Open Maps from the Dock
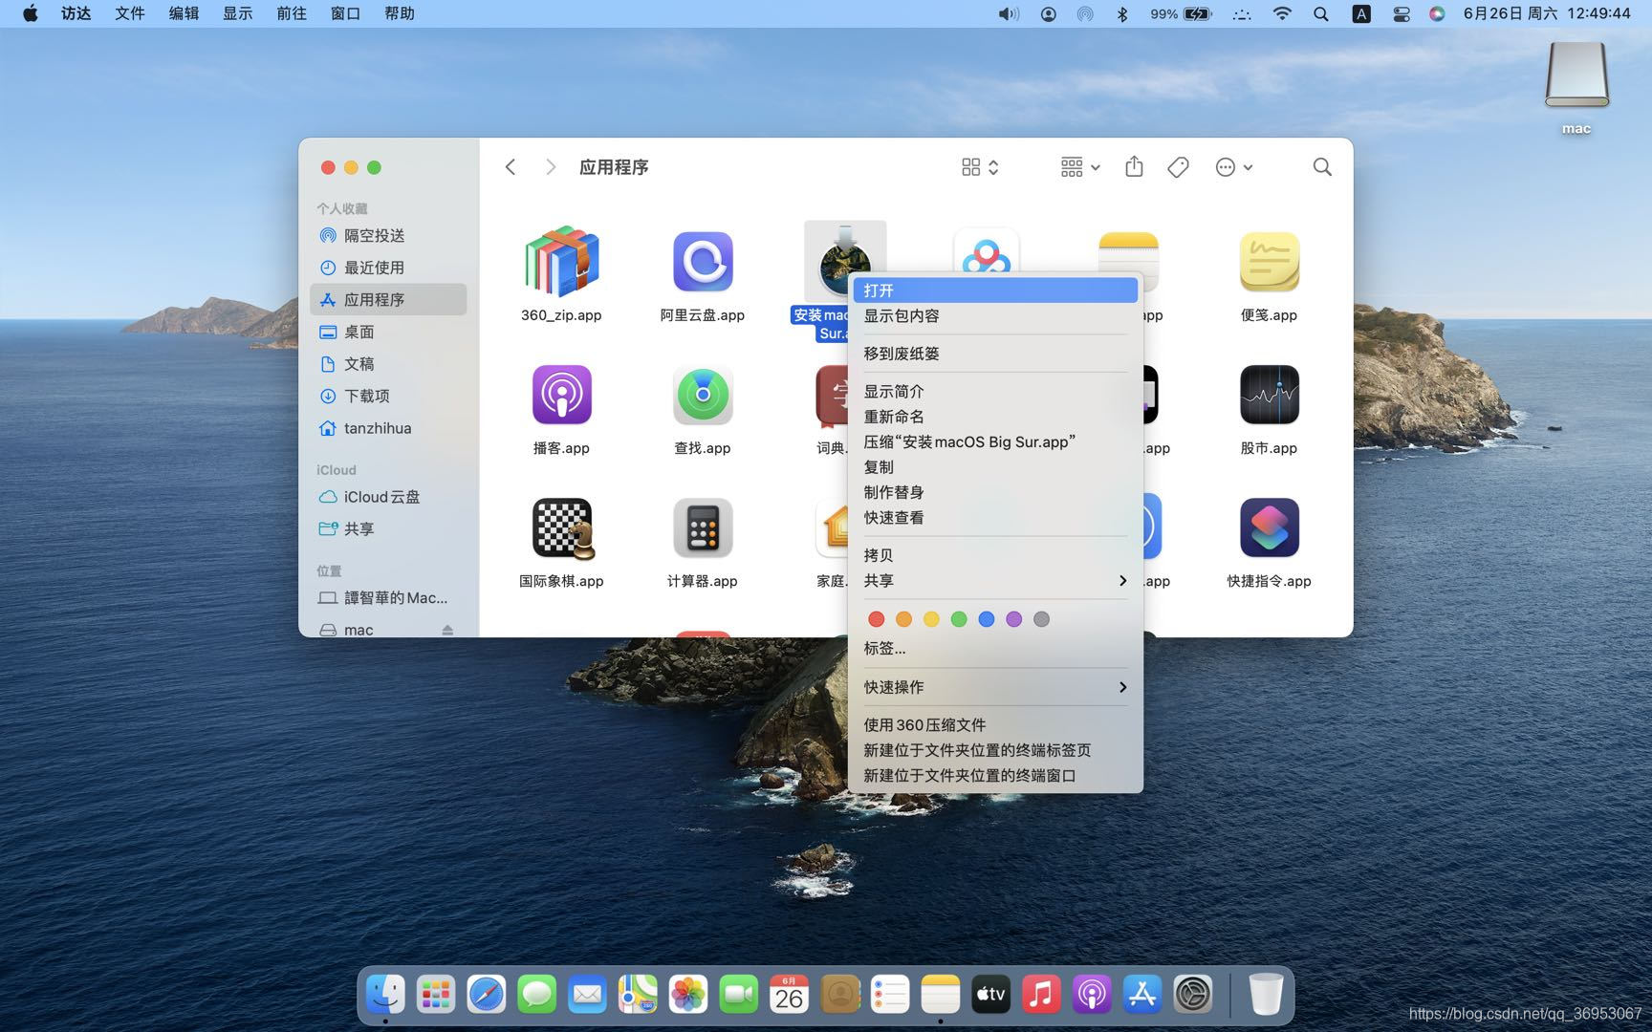 (x=638, y=995)
